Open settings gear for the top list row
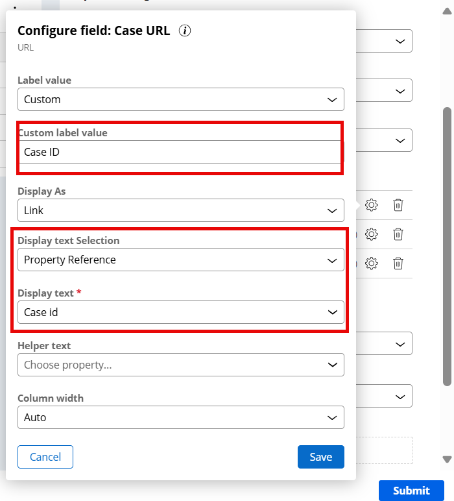The width and height of the screenshot is (454, 501). coord(372,205)
